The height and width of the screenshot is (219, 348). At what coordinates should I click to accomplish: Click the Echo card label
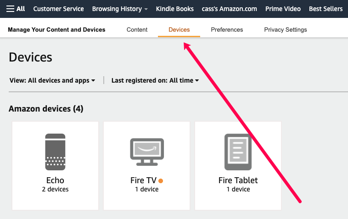(55, 180)
